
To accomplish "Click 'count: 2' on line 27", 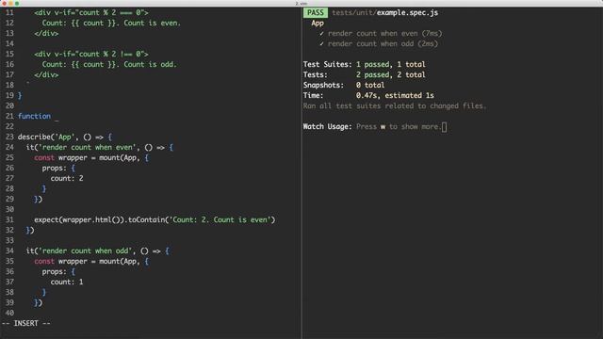I will click(67, 178).
